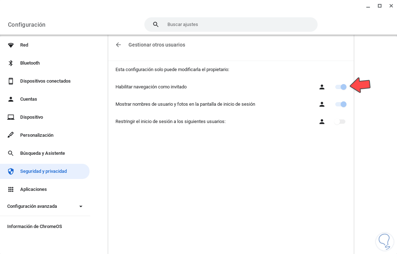The width and height of the screenshot is (397, 254).
Task: Click the phone icon for Dispositivos conectados
Action: 11,81
